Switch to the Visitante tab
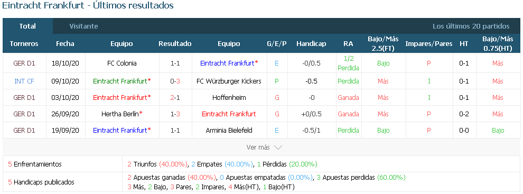 click(x=83, y=26)
